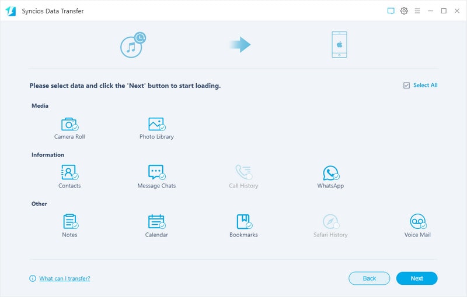Open the 'What can I transfer?' link

[65, 278]
